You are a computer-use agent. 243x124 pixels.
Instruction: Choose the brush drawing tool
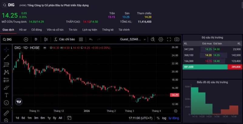[x=6, y=88]
